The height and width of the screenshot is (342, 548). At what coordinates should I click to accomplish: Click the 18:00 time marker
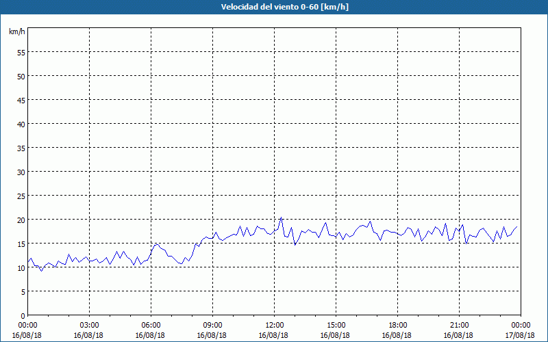coord(398,325)
